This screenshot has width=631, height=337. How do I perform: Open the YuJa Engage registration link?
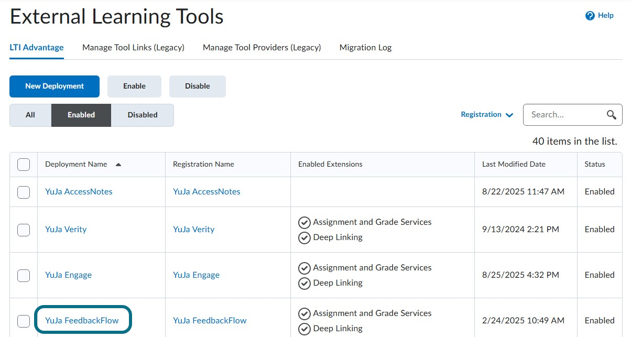pos(196,275)
